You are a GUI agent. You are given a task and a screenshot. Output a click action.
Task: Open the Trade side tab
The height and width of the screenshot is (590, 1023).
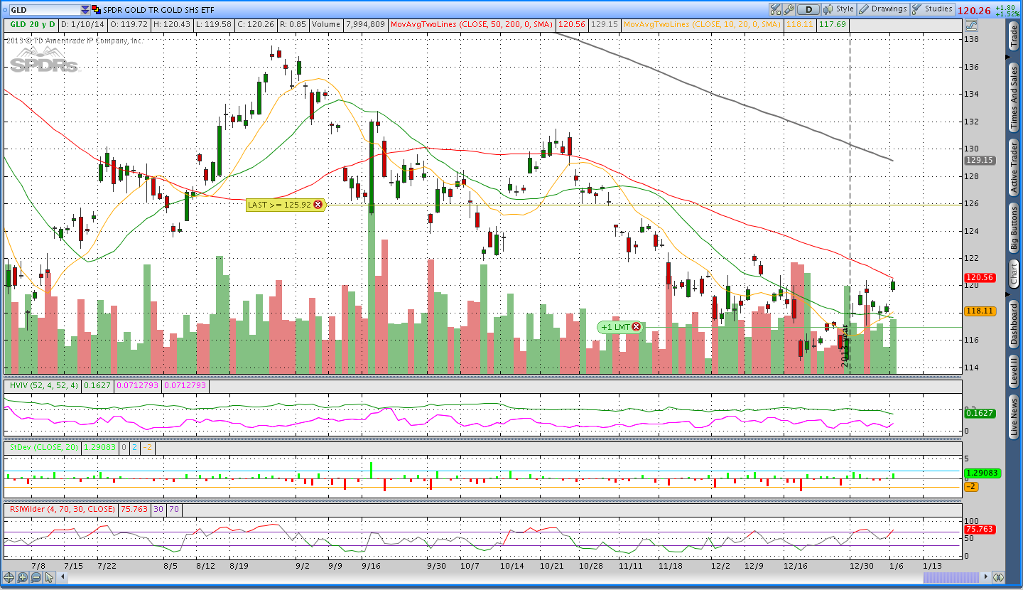[1014, 36]
